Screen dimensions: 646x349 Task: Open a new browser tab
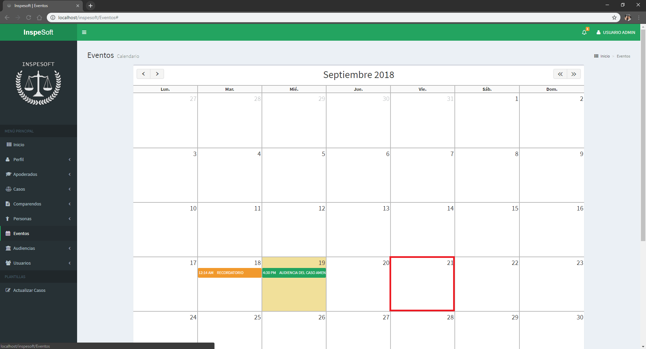tap(90, 6)
